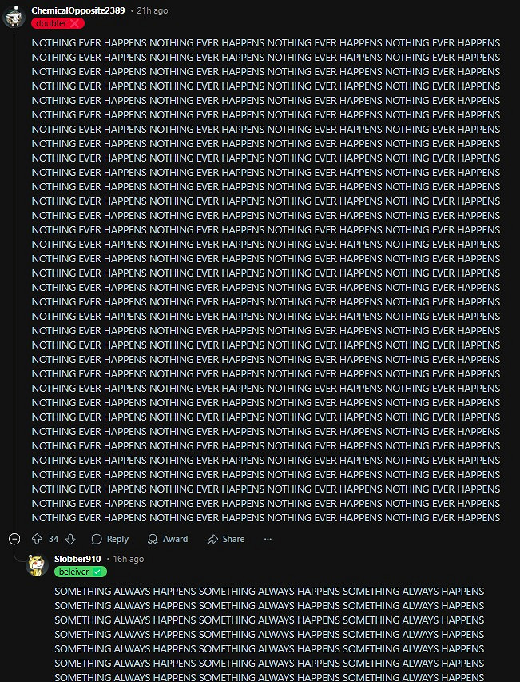The height and width of the screenshot is (682, 520).
Task: Open ChemicalOpposite2389's avatar picture
Action: 14,17
